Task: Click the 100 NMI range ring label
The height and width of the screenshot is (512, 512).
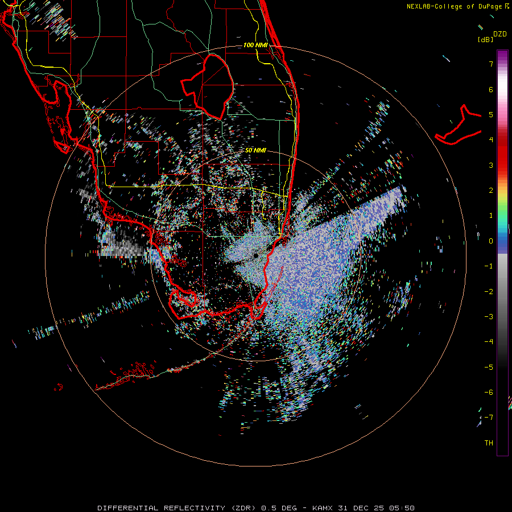Action: click(255, 45)
